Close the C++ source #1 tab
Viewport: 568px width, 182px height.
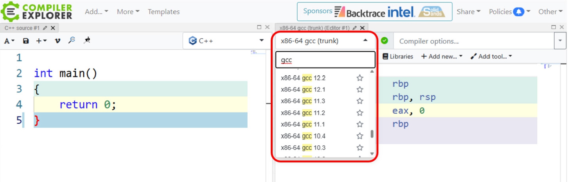tap(53, 28)
